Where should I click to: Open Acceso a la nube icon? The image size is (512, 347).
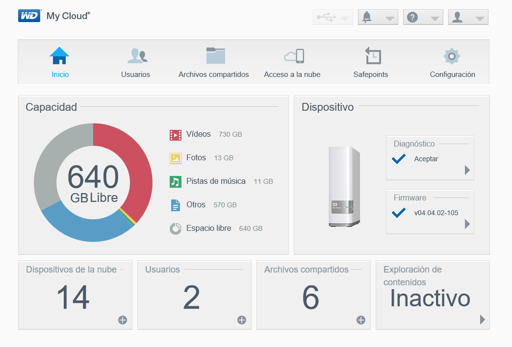pos(294,56)
